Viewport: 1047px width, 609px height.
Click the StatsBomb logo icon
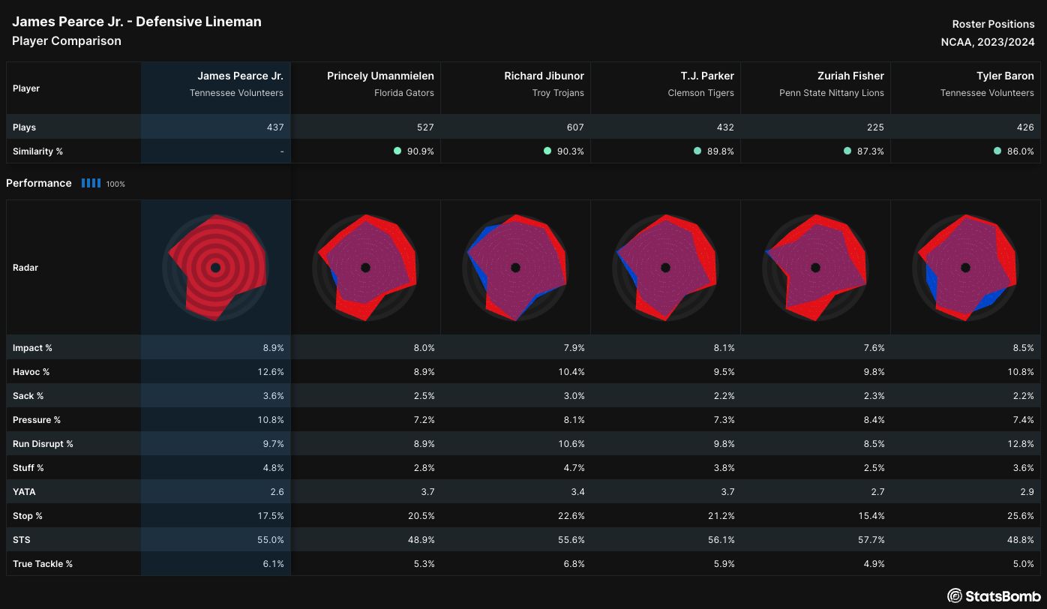pyautogui.click(x=955, y=596)
